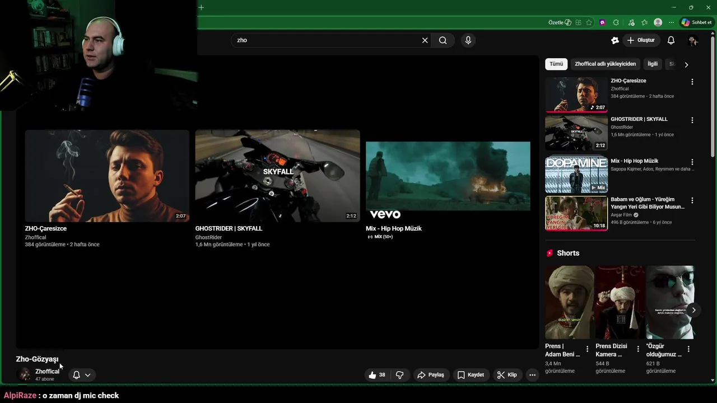Viewport: 717px width, 403px height.
Task: Expand the subscription notification dropdown chevron
Action: [x=88, y=375]
